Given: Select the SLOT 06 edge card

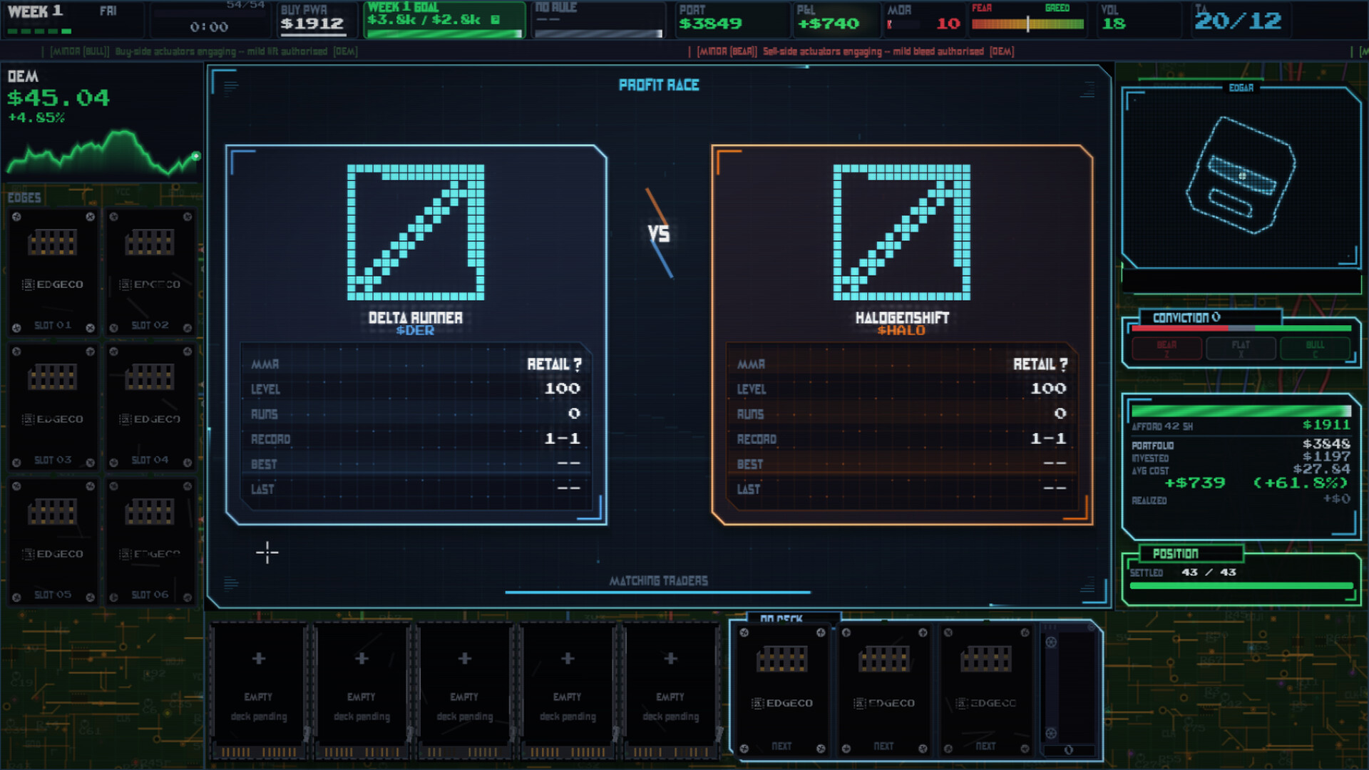Looking at the screenshot, I should pos(150,541).
